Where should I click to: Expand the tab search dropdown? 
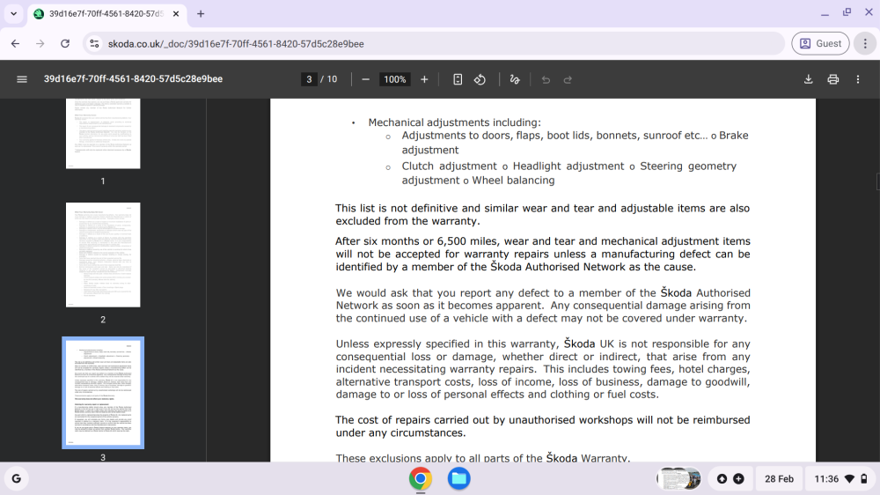pos(13,13)
